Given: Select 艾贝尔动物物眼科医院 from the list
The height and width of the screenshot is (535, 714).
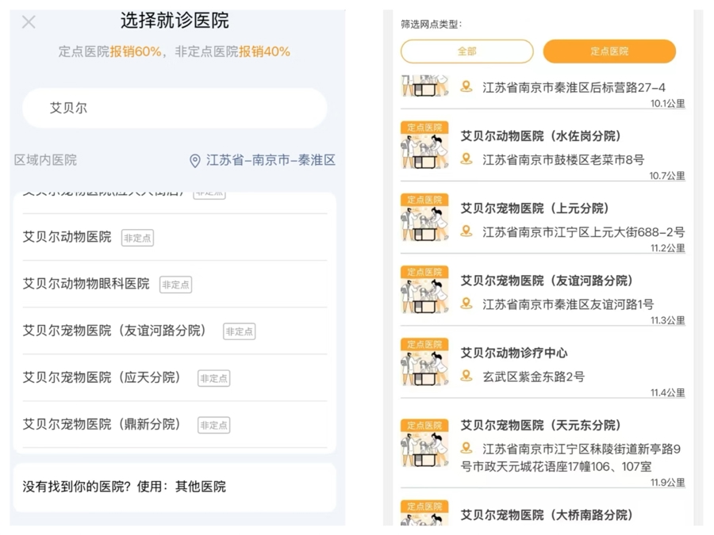Looking at the screenshot, I should point(86,284).
